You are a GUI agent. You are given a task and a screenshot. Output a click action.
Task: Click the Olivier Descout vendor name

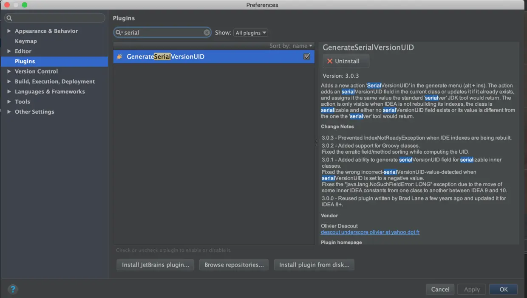tap(340, 226)
